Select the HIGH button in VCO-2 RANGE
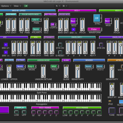The image size is (123, 123). pyautogui.click(x=99, y=112)
